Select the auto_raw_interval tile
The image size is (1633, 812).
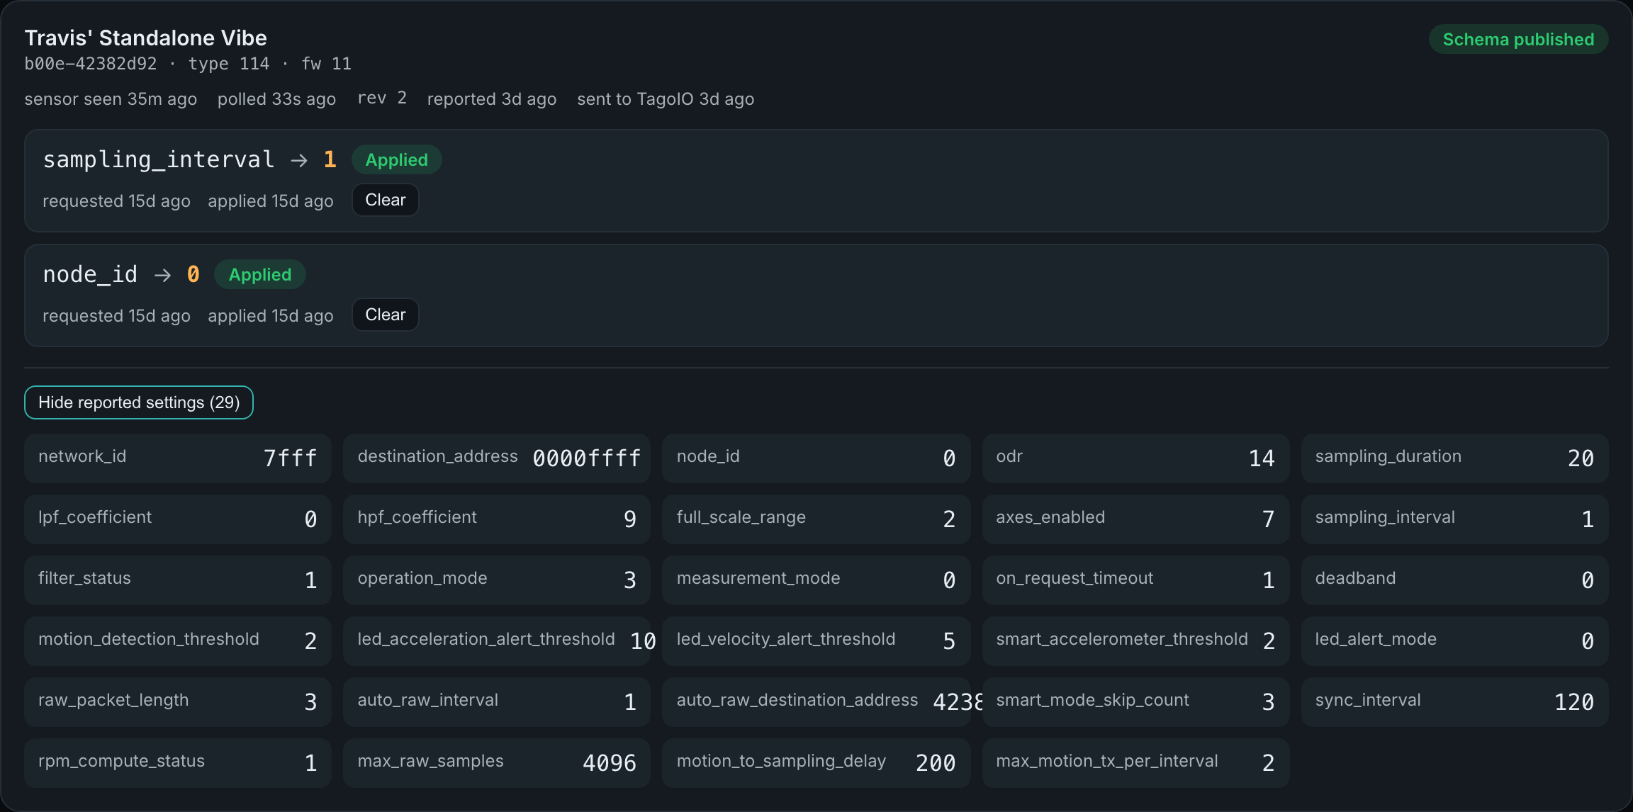[x=497, y=701]
